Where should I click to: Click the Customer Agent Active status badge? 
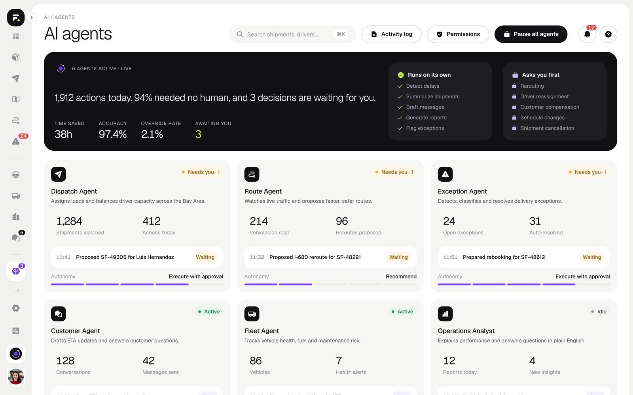tap(209, 312)
